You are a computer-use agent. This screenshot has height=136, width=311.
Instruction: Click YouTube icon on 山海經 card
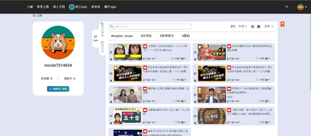pos(229,110)
